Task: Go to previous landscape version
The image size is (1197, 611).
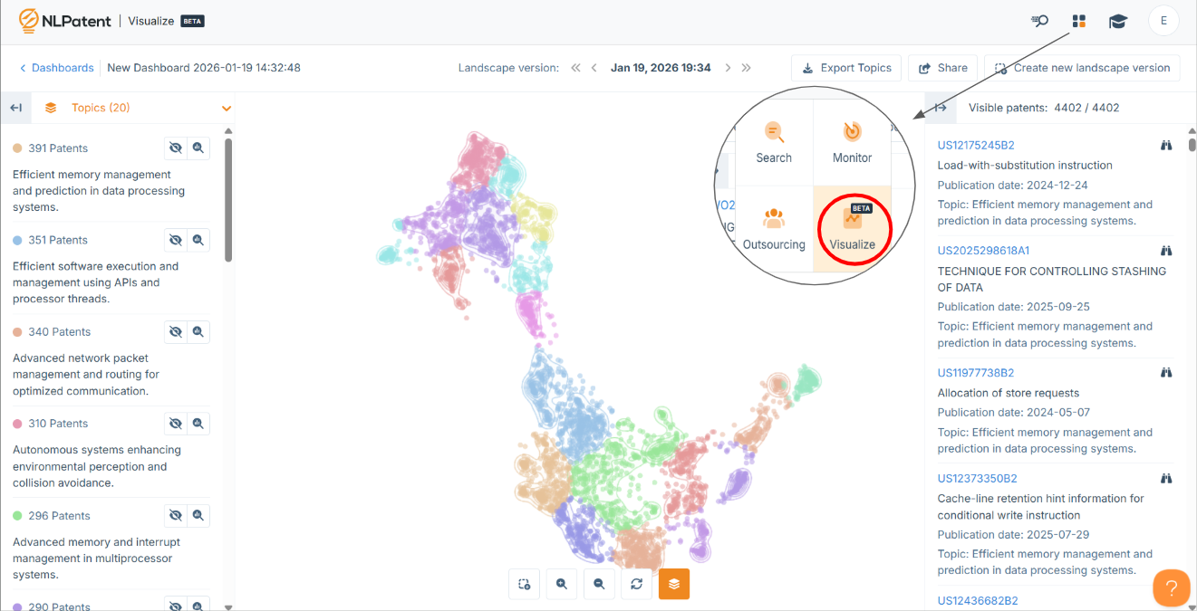Action: pyautogui.click(x=594, y=68)
